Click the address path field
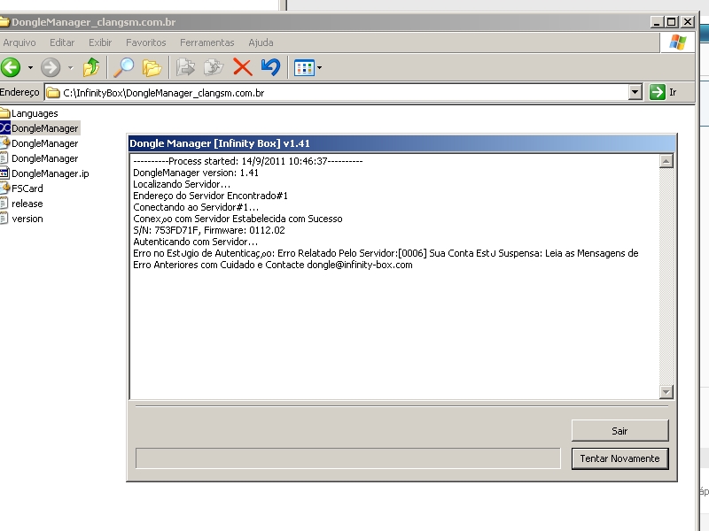 [x=337, y=93]
